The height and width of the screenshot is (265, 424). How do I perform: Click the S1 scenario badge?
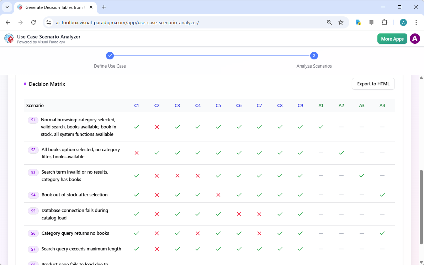(33, 120)
